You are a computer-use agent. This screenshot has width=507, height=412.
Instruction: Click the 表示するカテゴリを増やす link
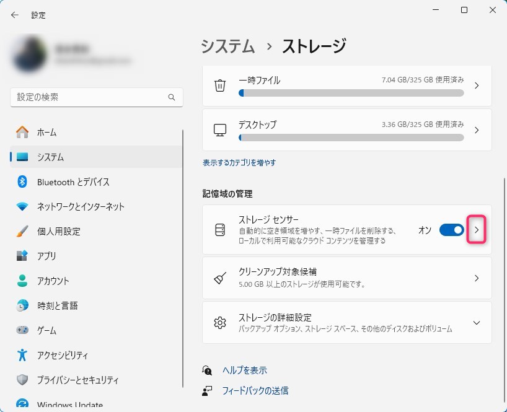pos(239,162)
